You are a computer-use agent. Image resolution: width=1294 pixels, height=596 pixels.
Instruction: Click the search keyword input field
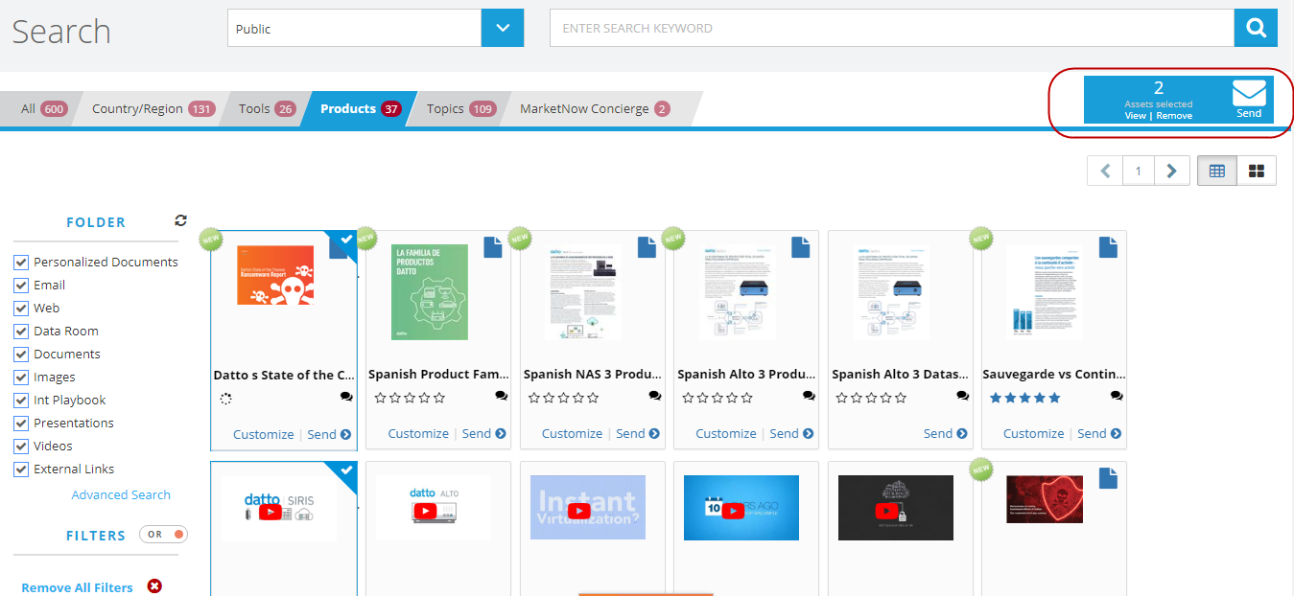point(891,28)
